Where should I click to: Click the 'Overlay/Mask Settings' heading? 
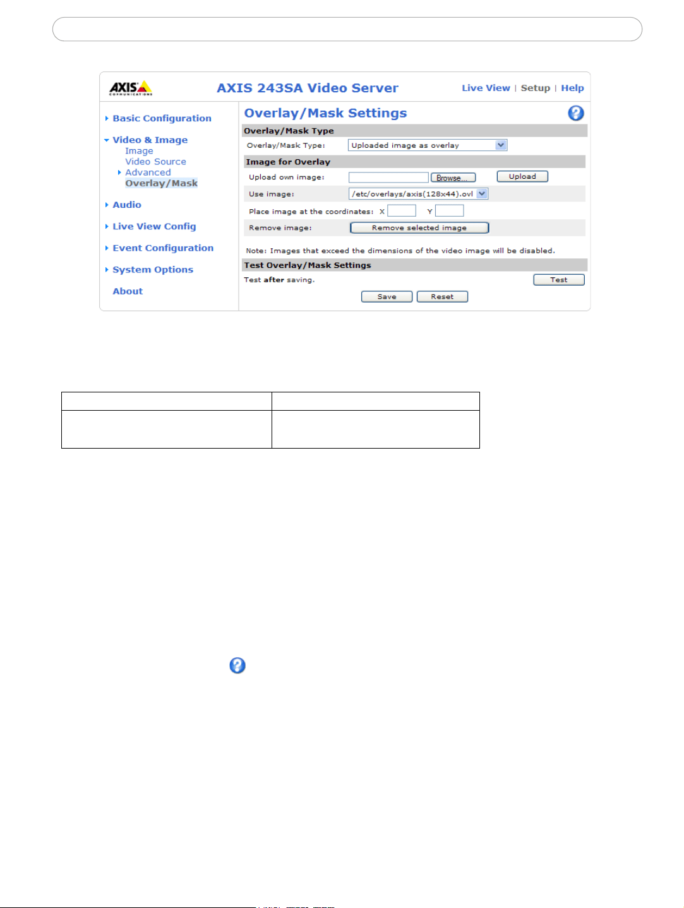click(325, 113)
